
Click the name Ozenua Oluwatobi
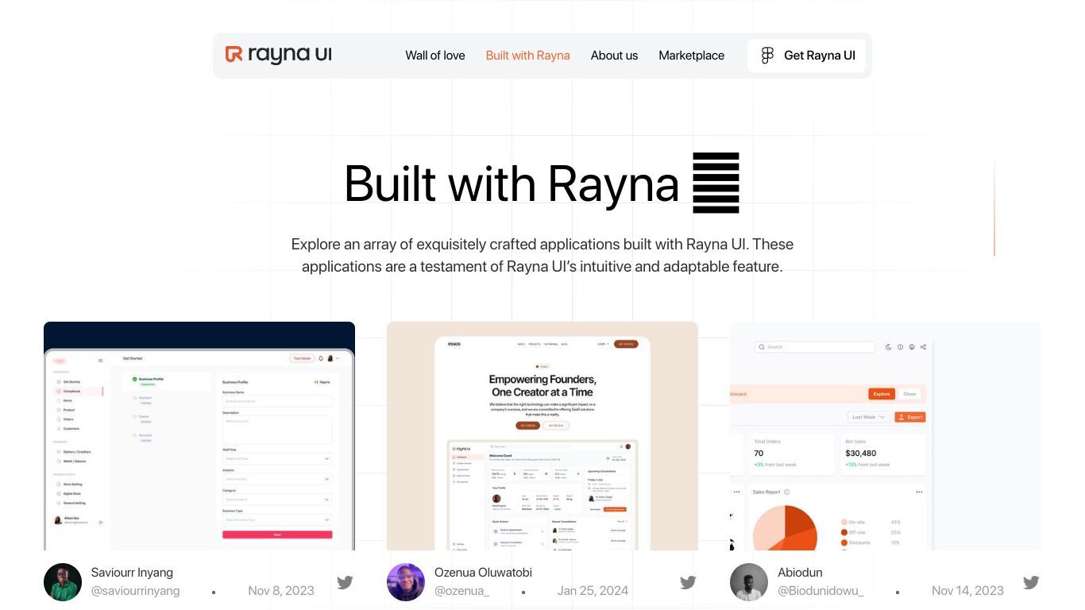(x=483, y=573)
